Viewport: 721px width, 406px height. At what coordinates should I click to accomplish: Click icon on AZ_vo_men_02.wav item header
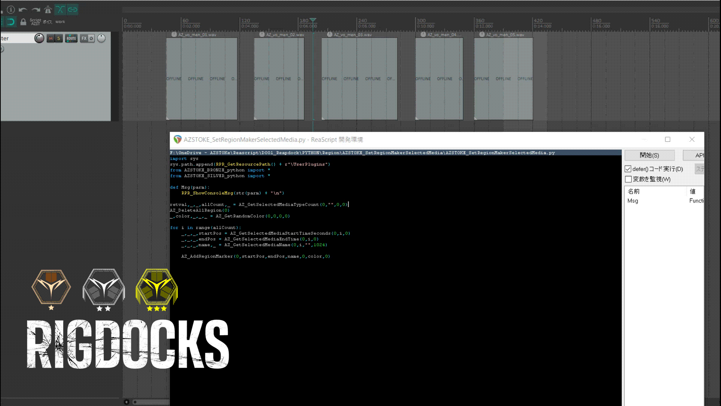(262, 35)
